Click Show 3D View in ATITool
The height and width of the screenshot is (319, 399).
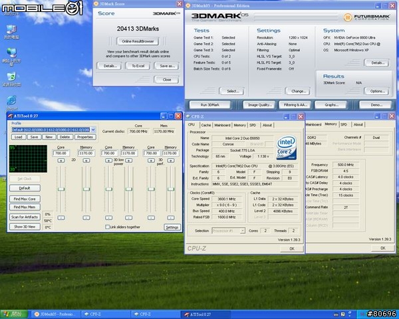coord(25,227)
